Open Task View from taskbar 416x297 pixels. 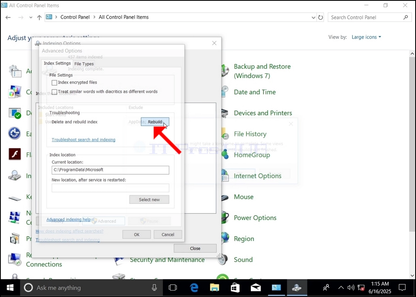[x=173, y=288]
